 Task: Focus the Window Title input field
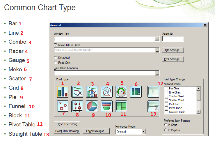pyautogui.click(x=105, y=39)
